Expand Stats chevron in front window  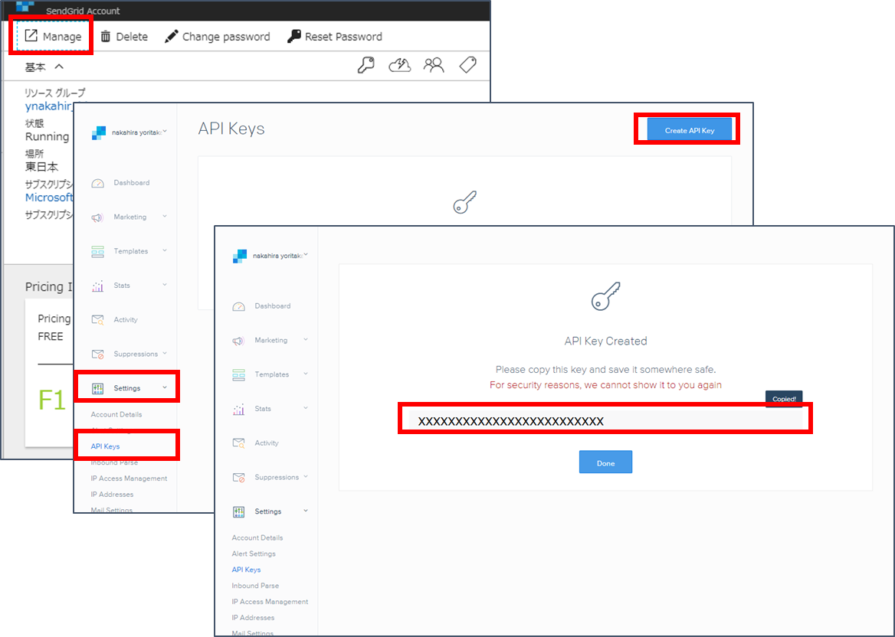pos(306,408)
